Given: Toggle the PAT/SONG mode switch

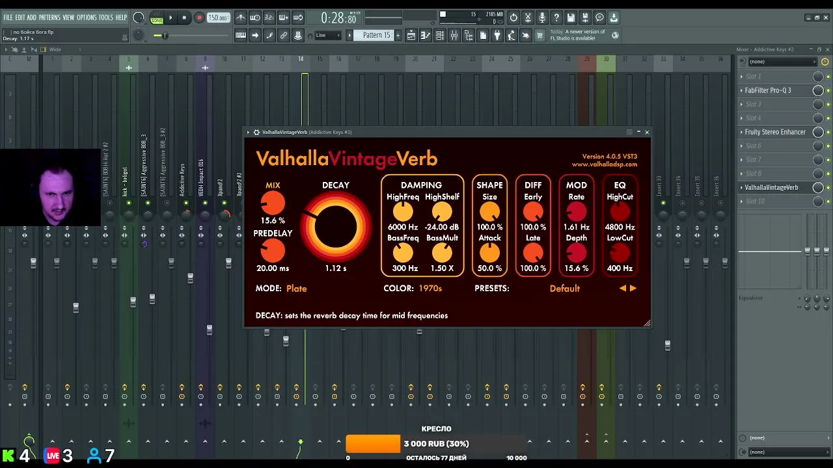Looking at the screenshot, I should click(x=157, y=18).
